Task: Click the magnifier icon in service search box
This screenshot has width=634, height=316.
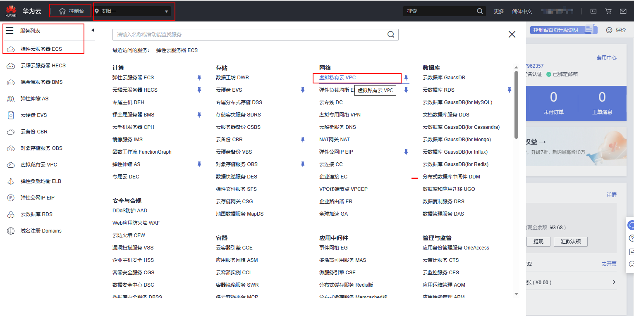Action: pyautogui.click(x=390, y=35)
